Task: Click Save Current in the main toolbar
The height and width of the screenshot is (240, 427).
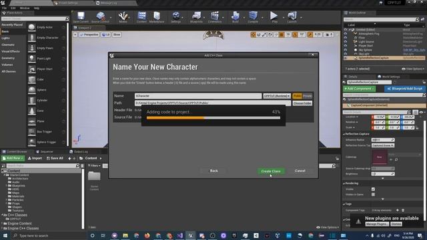Action: point(81,17)
